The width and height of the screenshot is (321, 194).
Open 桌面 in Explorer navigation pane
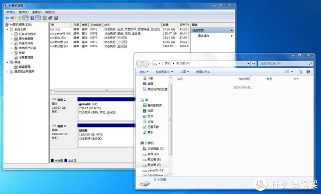150,84
